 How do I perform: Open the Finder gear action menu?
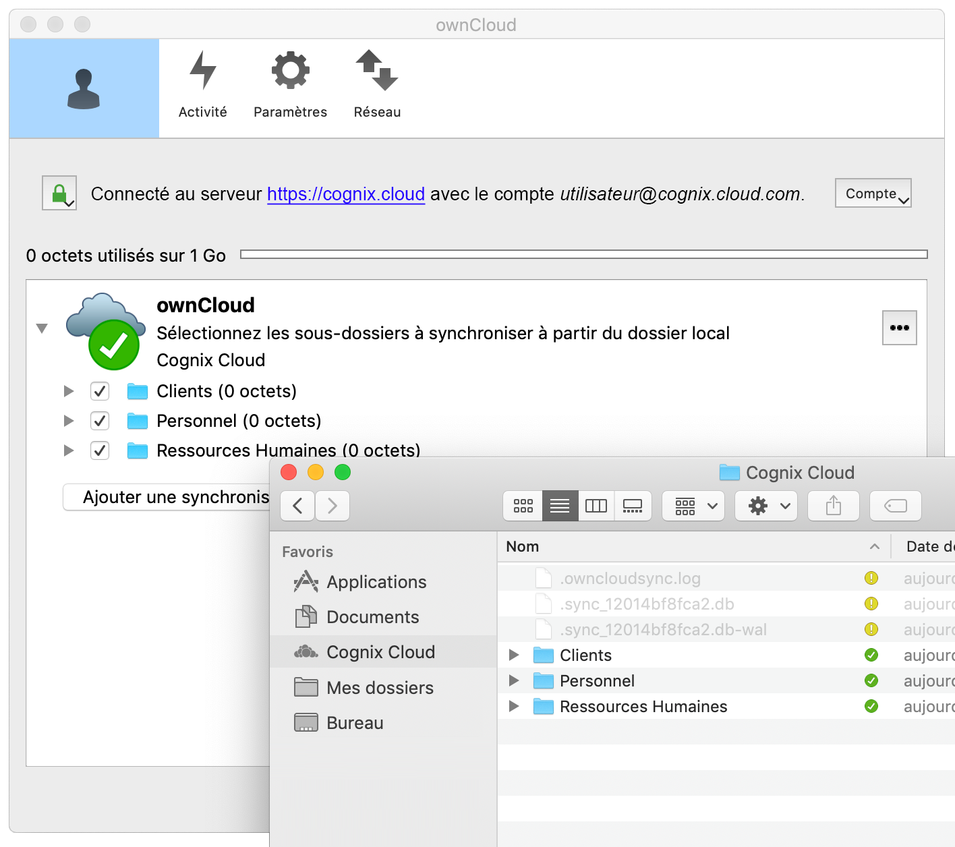(766, 506)
